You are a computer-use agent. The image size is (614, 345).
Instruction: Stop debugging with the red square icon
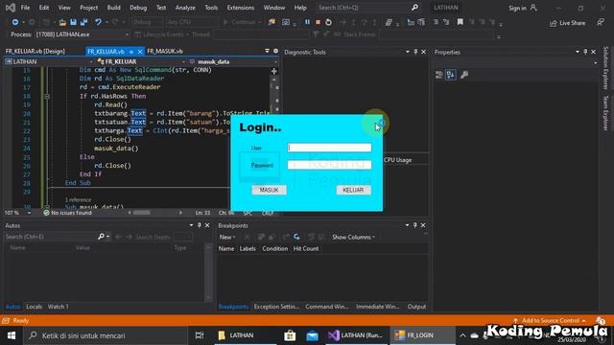click(318, 22)
